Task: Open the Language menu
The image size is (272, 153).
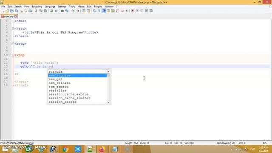Action: (50, 7)
